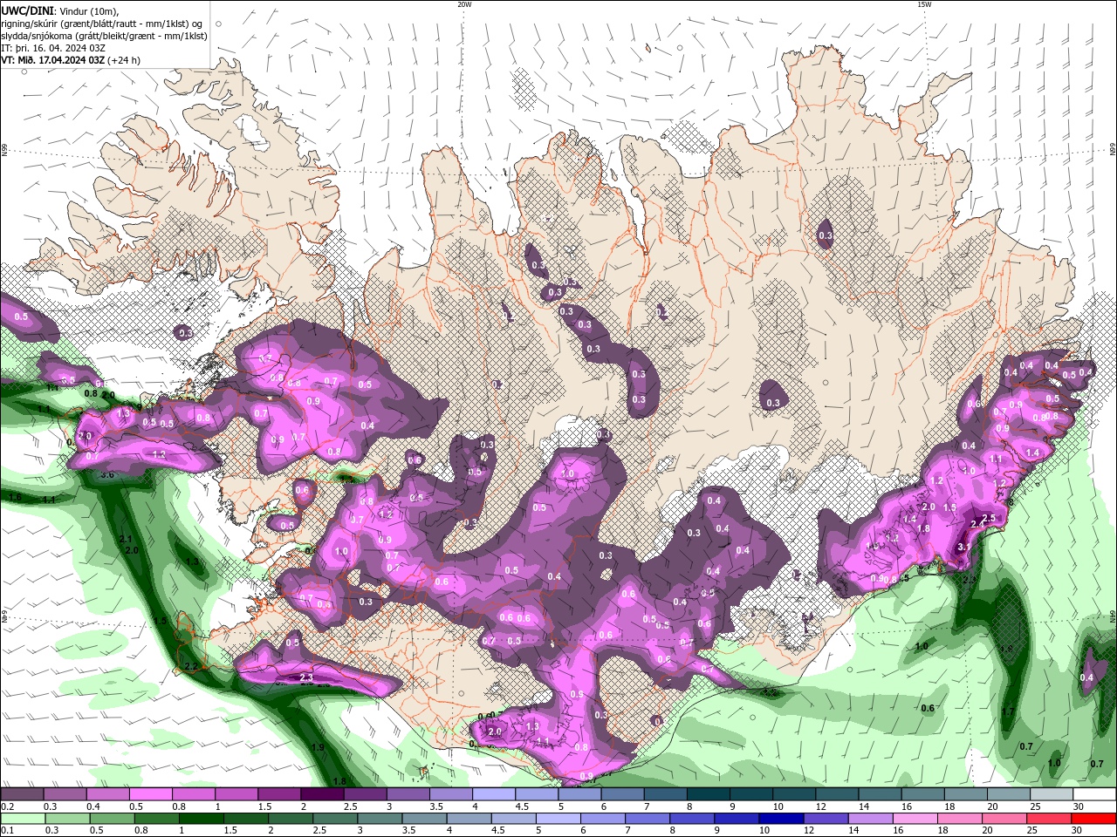Click the '3.6' precipitation value on the map
This screenshot has height=837, width=1117.
click(x=107, y=475)
